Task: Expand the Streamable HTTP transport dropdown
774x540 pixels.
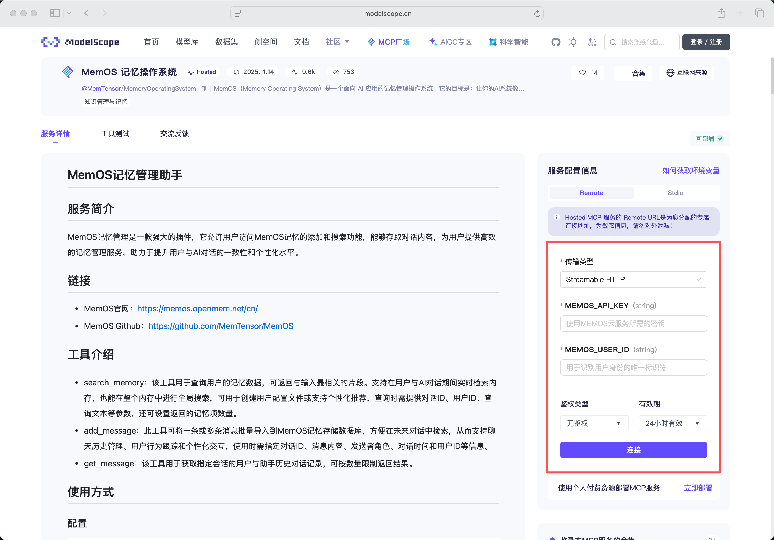Action: click(633, 279)
